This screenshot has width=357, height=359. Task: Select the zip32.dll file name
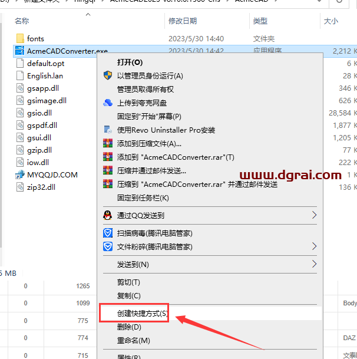click(41, 187)
